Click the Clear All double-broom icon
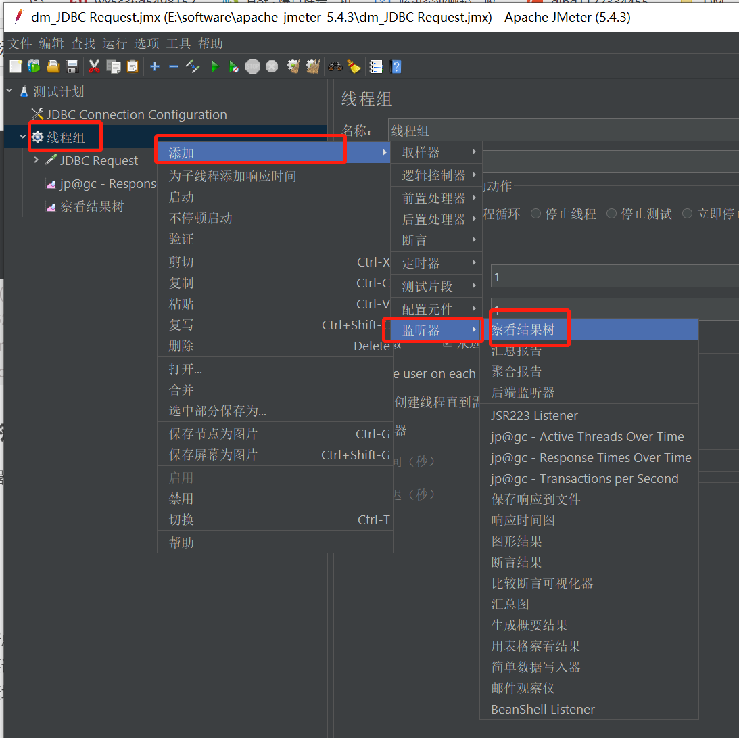This screenshot has width=739, height=738. [x=313, y=66]
